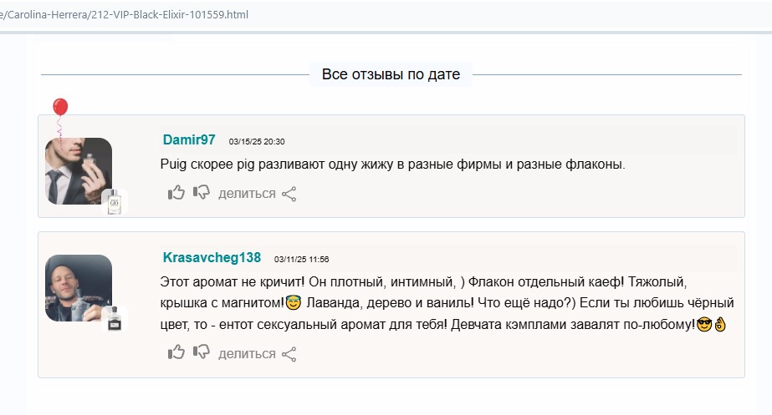Click the 03/11/25 11:56 review timestamp

pos(301,259)
